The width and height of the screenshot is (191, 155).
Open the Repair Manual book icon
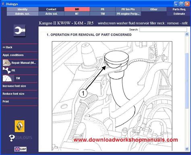6,63
